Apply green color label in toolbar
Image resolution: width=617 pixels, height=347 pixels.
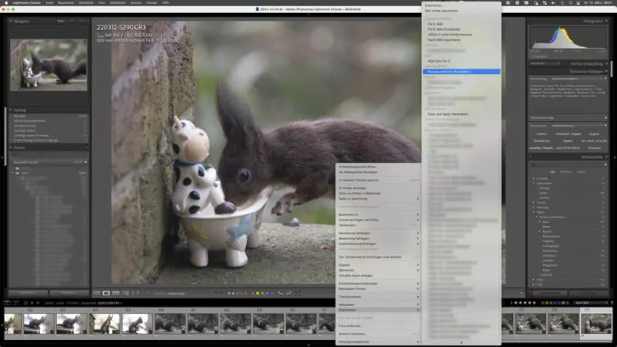click(262, 293)
